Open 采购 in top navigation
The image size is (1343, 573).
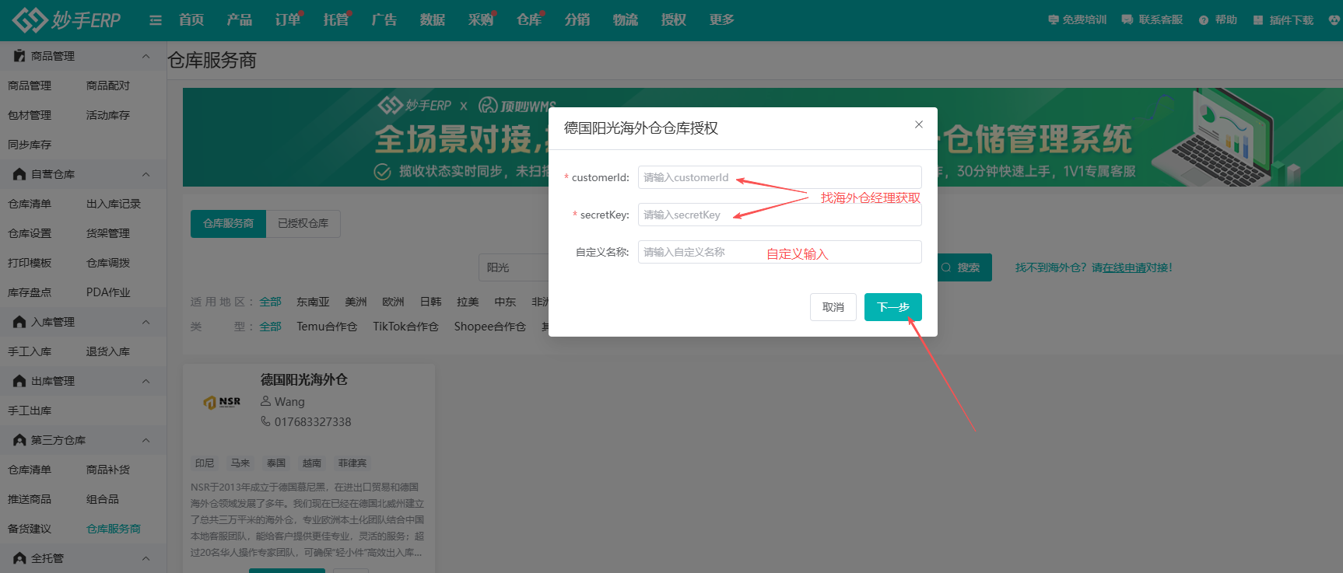coord(481,19)
